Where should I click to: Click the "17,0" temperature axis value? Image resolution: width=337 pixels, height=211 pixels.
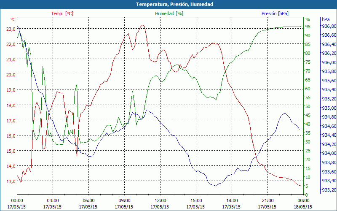[11, 121]
